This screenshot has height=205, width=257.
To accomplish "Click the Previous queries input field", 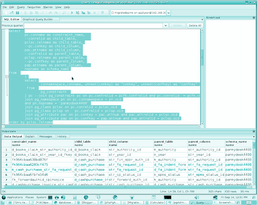I will pos(94,26).
